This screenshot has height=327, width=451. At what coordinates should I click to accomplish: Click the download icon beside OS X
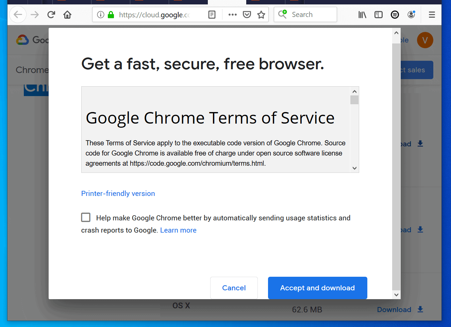click(420, 309)
